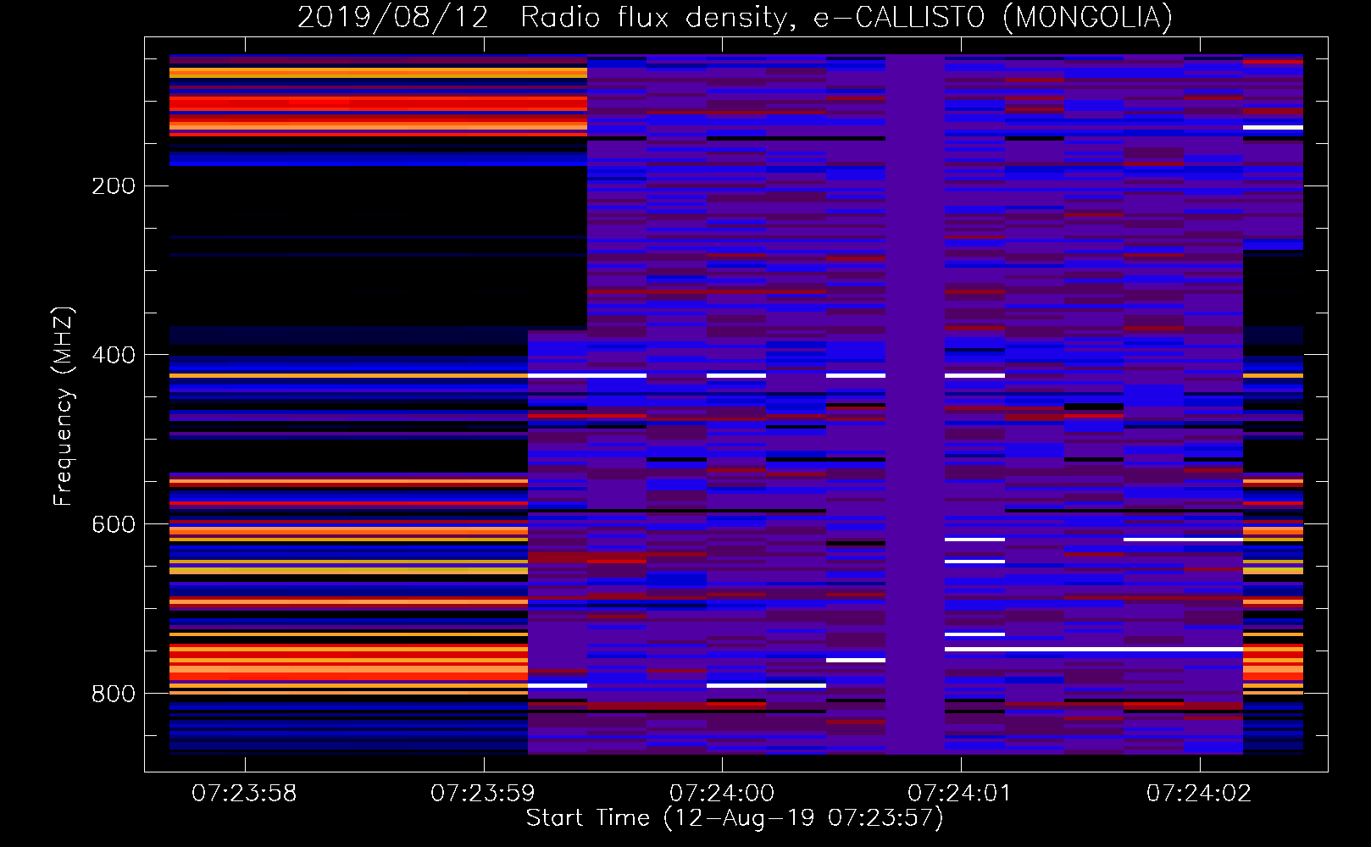Click the 07:23:58 time tick label
The height and width of the screenshot is (847, 1371).
point(244,794)
